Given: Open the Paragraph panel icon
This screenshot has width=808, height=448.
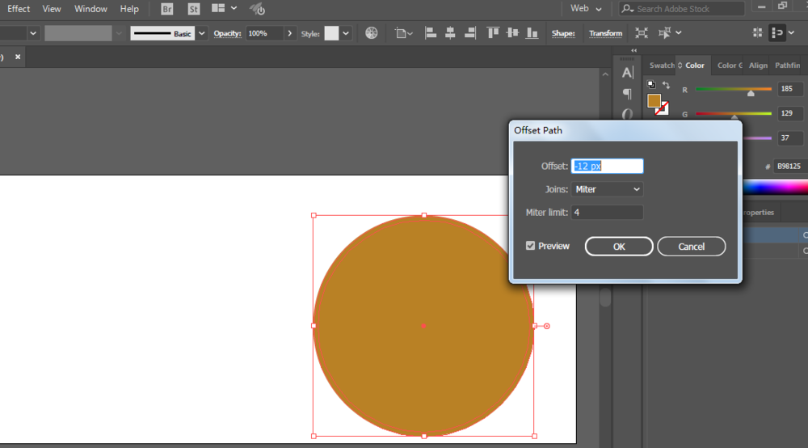Looking at the screenshot, I should [627, 93].
